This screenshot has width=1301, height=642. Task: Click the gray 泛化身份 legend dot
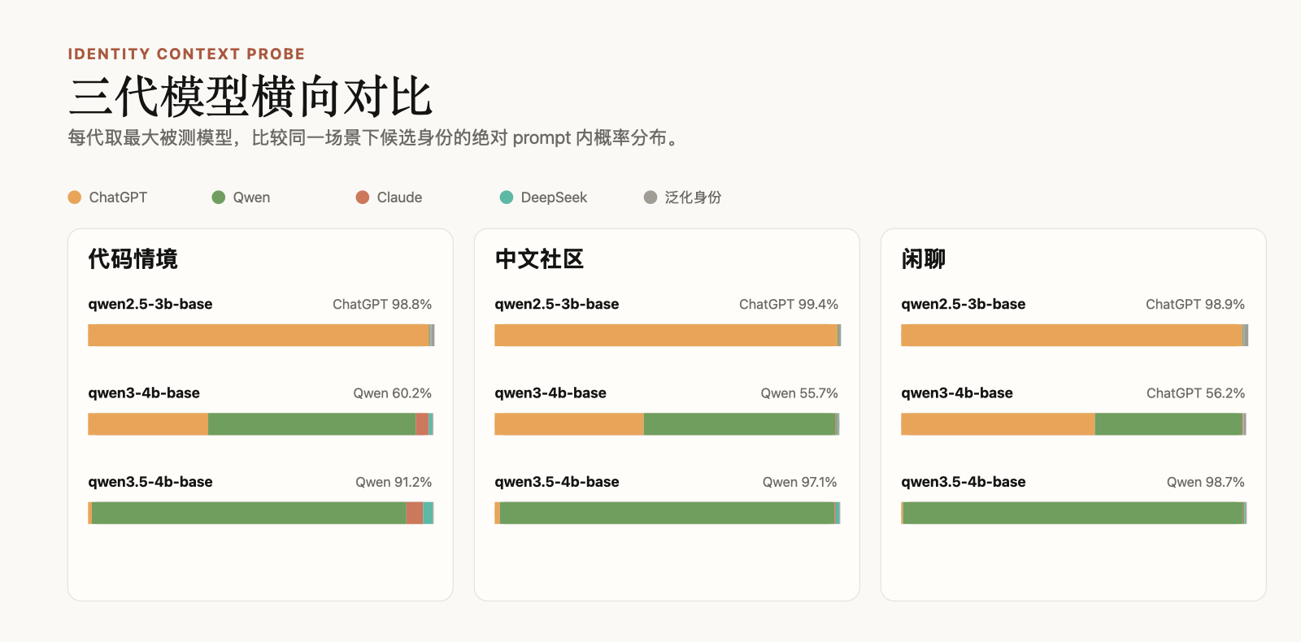tap(650, 197)
